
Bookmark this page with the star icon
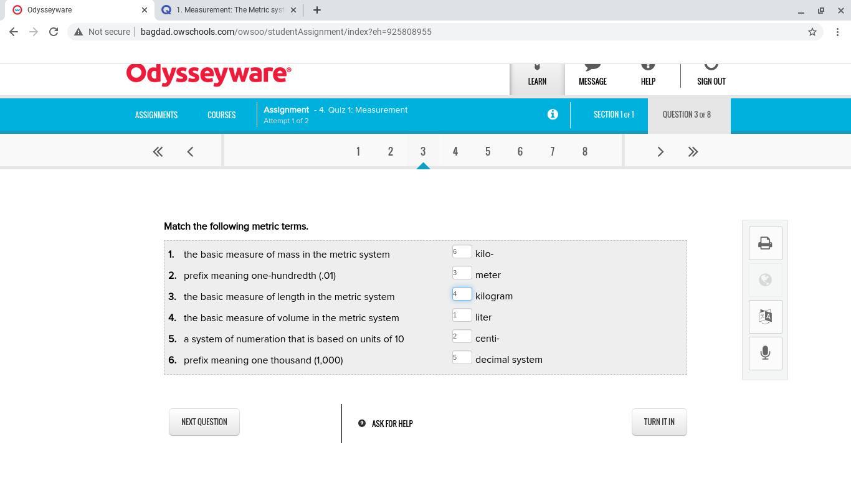812,32
